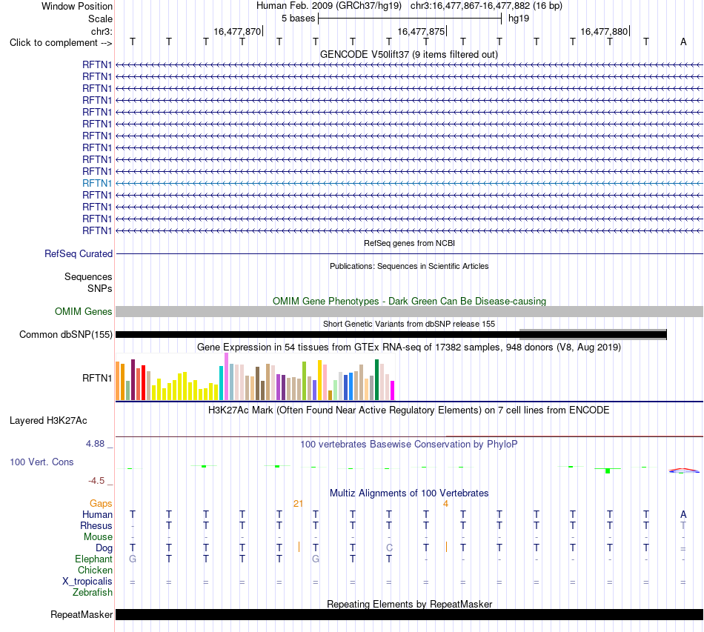Click the Layered H3K27Ac label

pos(48,421)
